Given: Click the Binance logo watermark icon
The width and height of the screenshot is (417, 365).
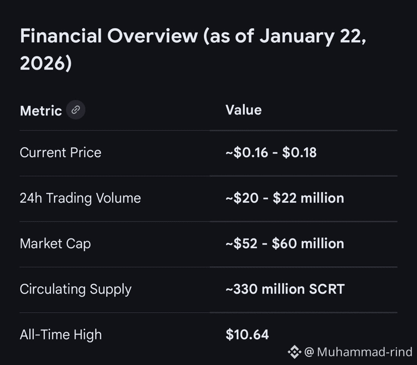Looking at the screenshot, I should click(x=294, y=351).
